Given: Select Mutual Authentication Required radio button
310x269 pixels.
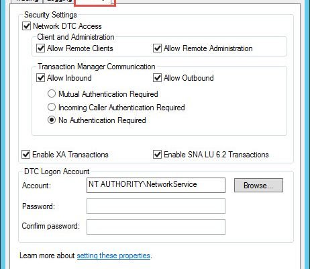Looking at the screenshot, I should pos(52,93).
